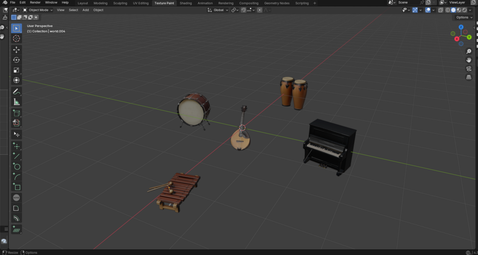
Task: Open the Help menu
Action: click(65, 2)
